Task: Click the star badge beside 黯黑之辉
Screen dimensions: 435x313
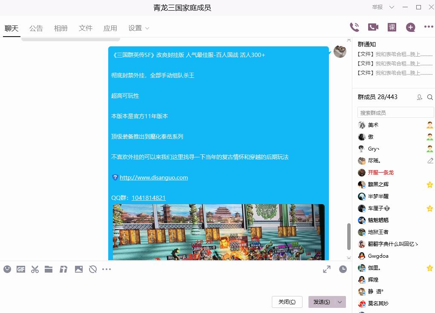Action: point(430,185)
